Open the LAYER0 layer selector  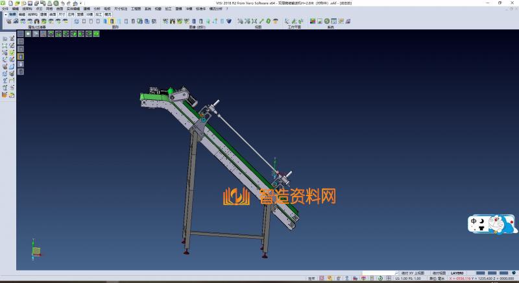click(457, 273)
